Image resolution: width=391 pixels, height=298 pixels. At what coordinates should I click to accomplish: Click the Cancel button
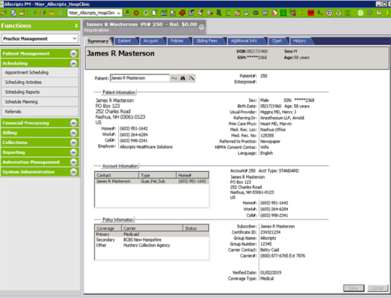[377, 288]
